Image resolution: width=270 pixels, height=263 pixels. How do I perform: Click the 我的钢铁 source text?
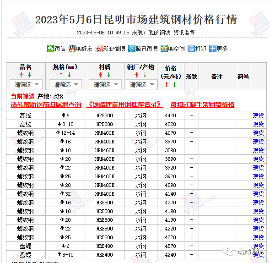point(159,33)
